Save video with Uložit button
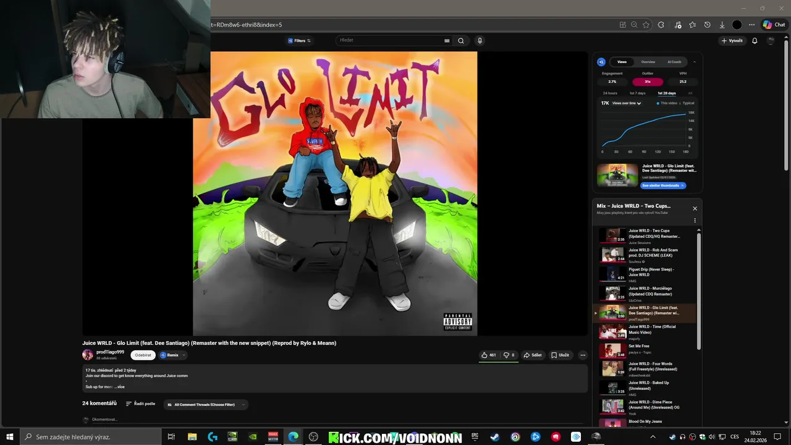791x445 pixels. 560,355
